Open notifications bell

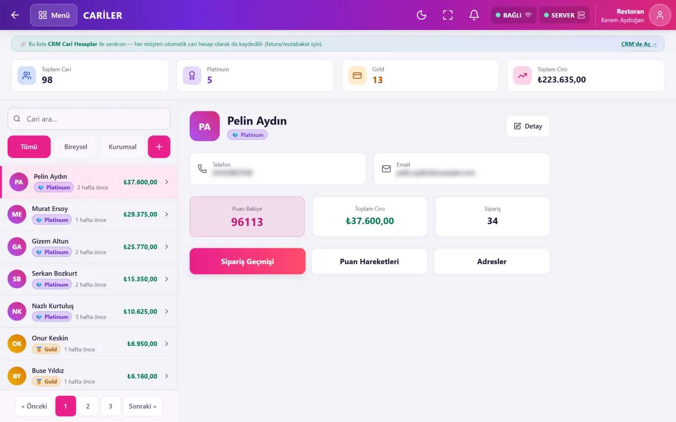click(x=474, y=15)
